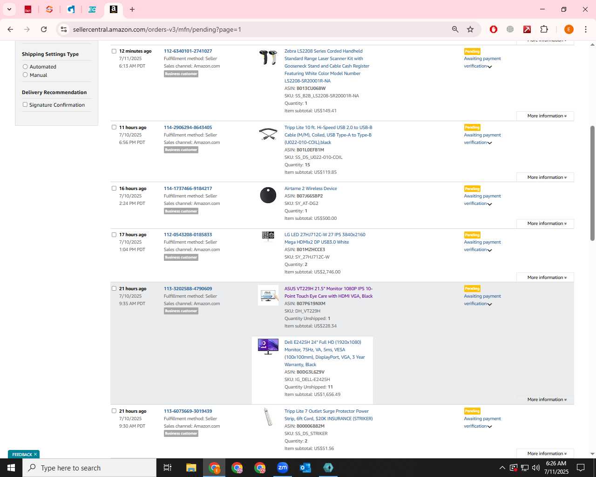Open the zoom magnifier icon in address bar

tap(455, 29)
